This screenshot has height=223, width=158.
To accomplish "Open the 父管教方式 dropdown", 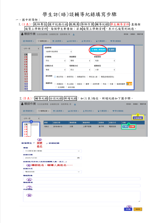I will pos(55,70).
